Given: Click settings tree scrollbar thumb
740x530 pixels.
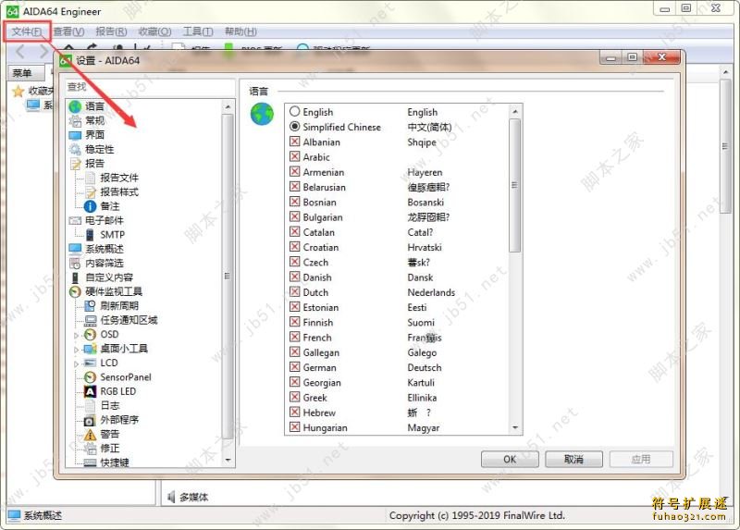Looking at the screenshot, I should point(228,276).
